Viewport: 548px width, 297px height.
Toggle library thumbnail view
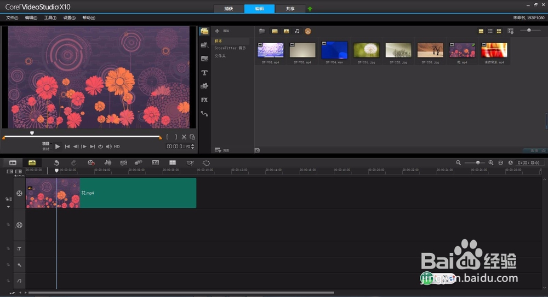499,31
